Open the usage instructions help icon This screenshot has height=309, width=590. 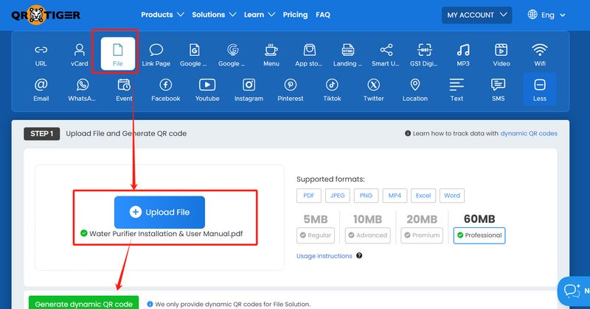coord(359,256)
